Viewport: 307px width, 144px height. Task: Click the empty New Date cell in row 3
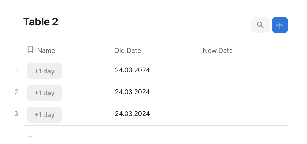point(245,114)
